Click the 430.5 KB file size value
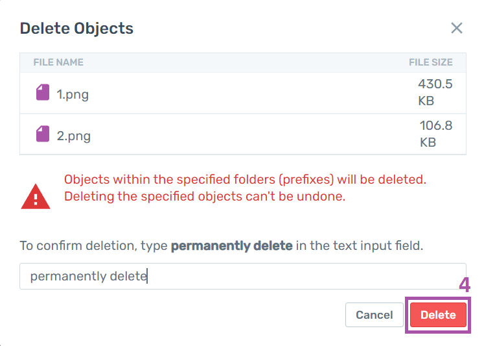Screen dimensions: 484x346 pos(435,92)
